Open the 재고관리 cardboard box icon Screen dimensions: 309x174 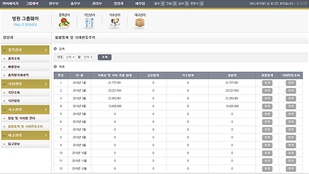pyautogui.click(x=140, y=23)
